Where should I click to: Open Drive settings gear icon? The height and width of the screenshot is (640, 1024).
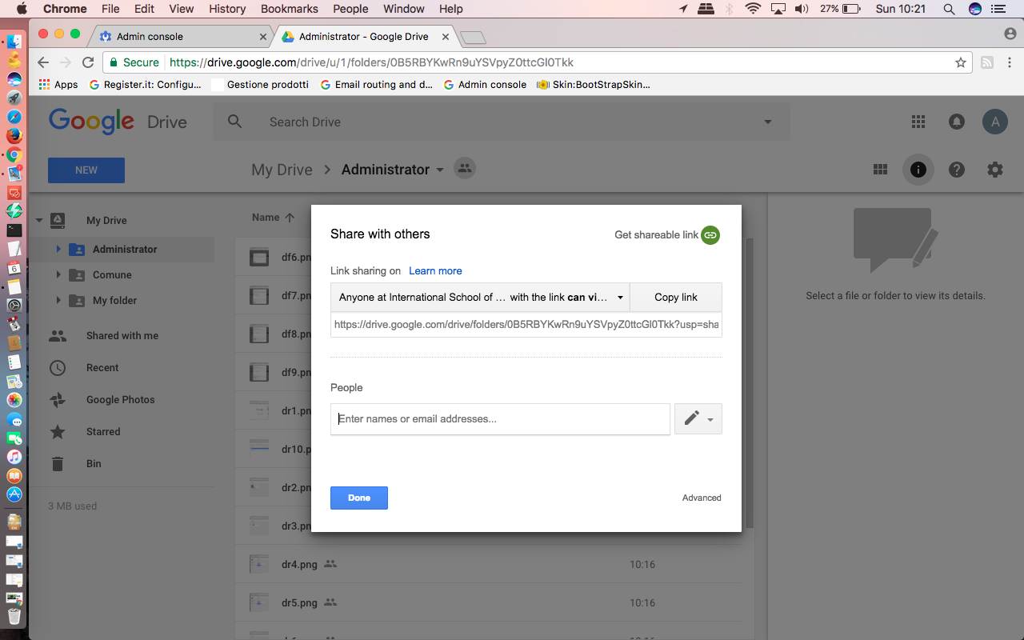(995, 170)
